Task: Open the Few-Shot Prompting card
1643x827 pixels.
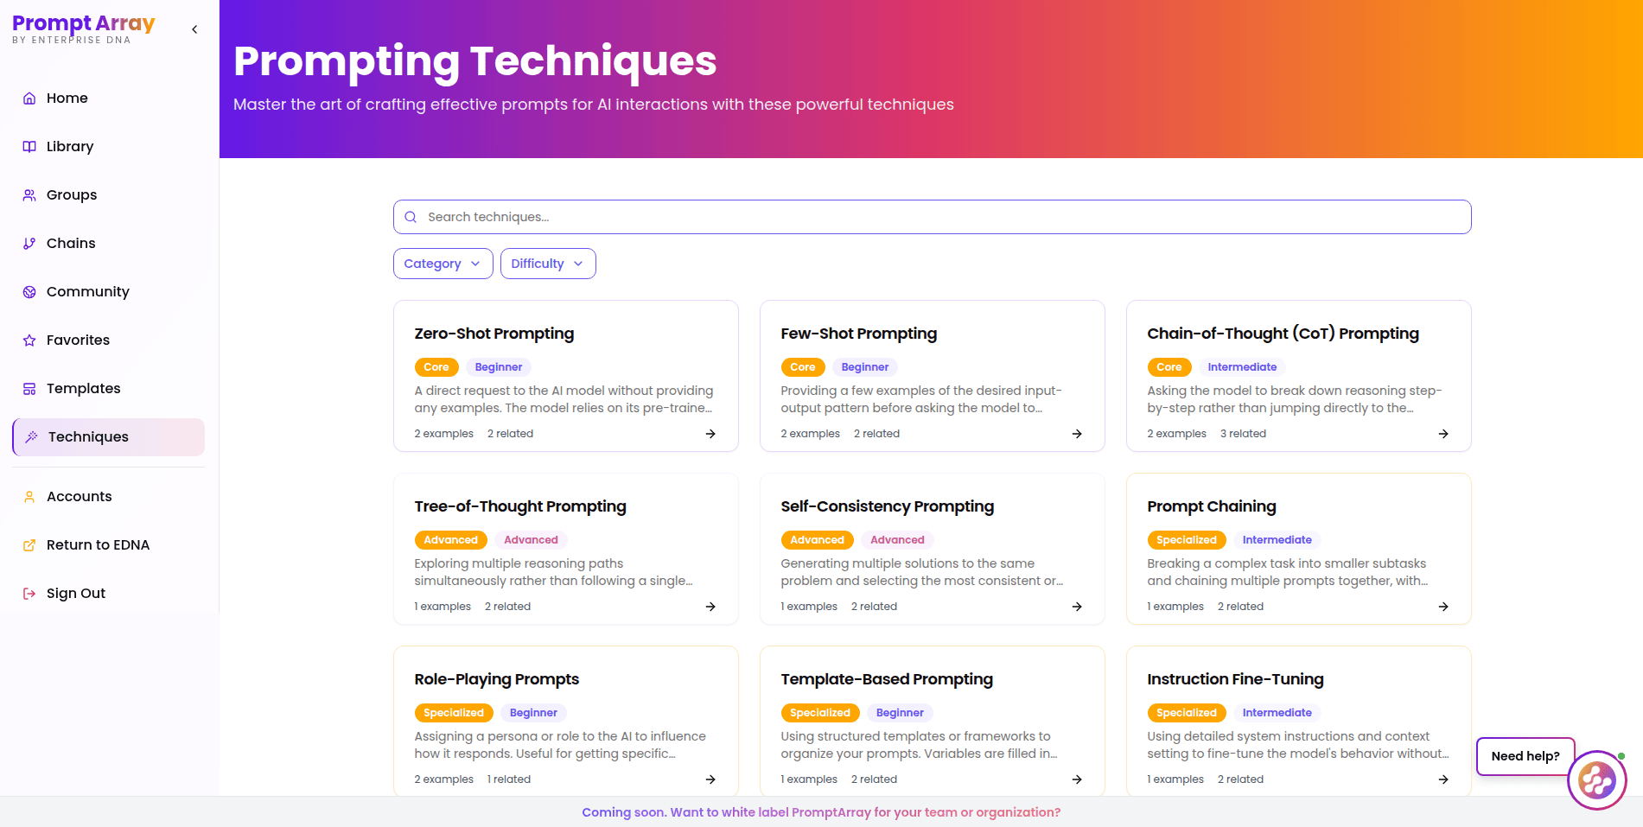Action: tap(932, 376)
